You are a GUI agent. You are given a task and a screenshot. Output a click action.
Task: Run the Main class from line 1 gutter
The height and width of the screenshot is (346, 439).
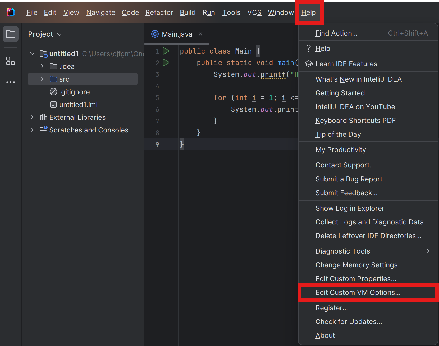coord(166,51)
